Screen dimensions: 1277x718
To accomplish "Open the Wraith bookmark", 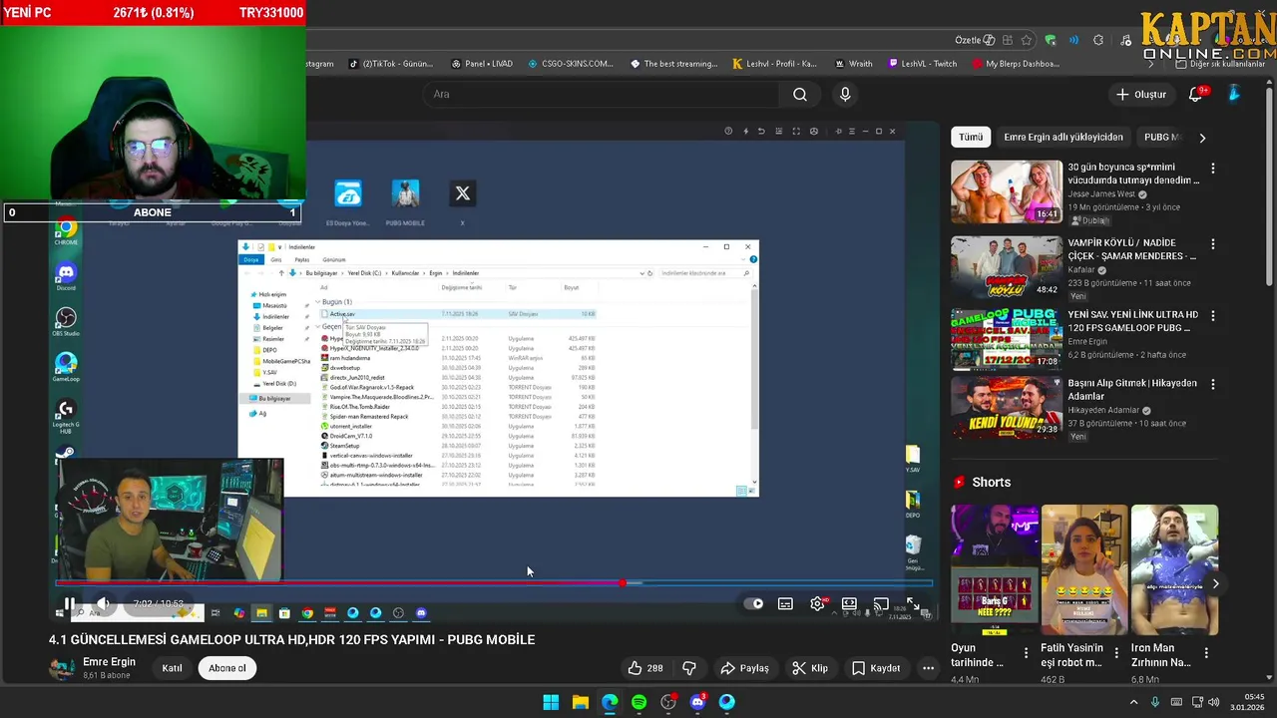I will (x=853, y=64).
